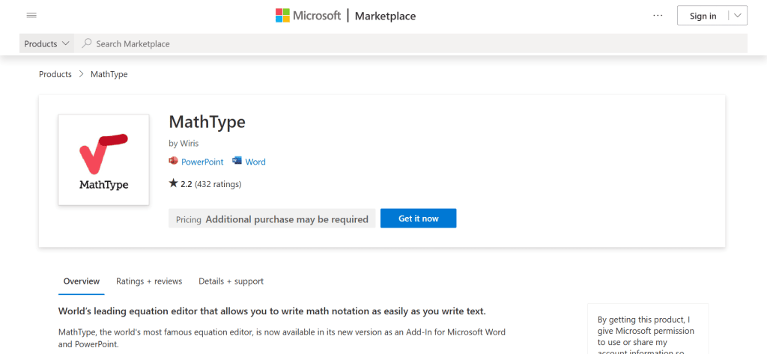Screen dimensions: 767x354
Task: Click the star rating icon
Action: coord(173,183)
